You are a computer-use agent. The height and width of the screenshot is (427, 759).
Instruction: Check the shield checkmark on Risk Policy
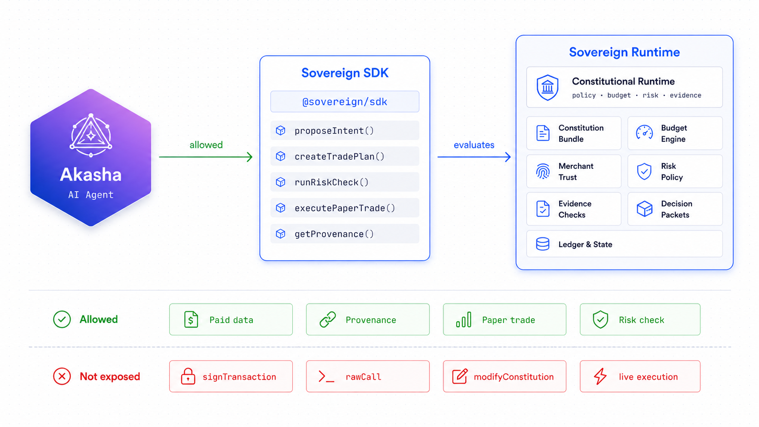click(644, 171)
